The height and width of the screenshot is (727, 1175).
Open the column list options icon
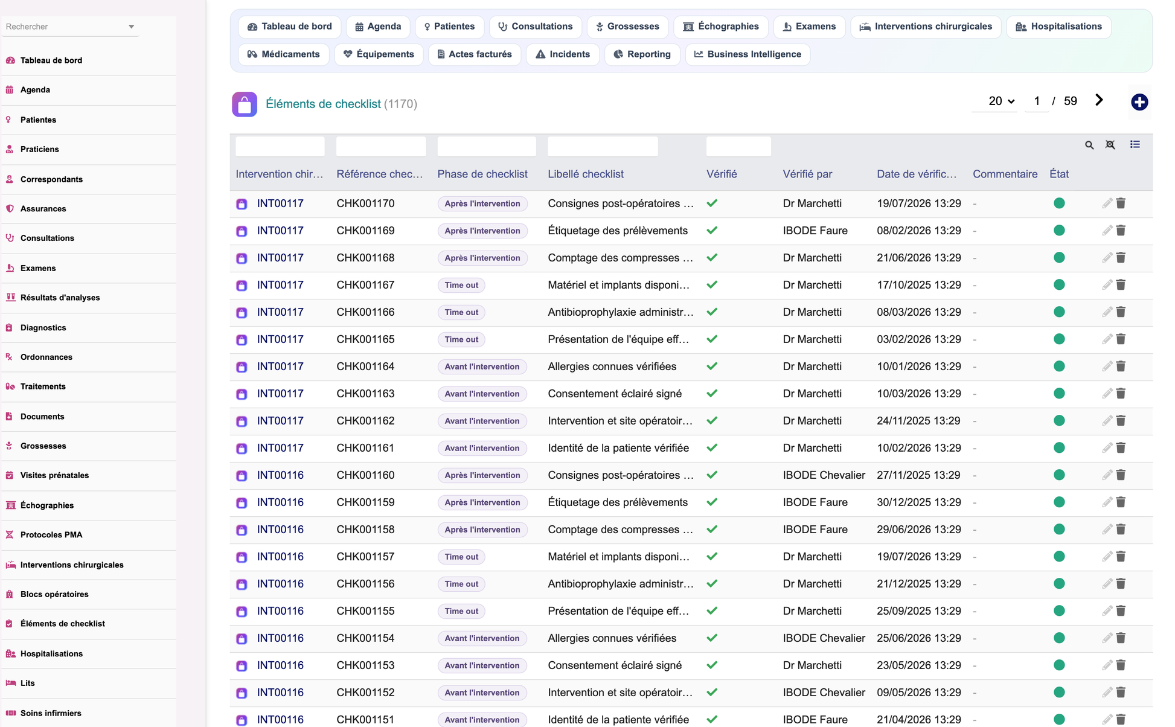point(1135,144)
